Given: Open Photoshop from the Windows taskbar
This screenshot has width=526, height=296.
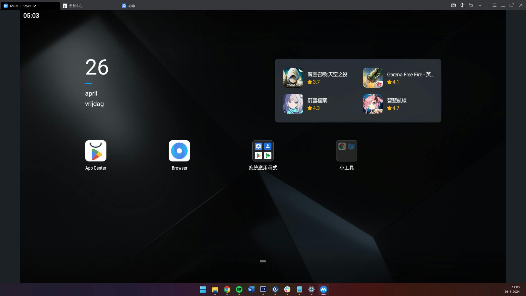Looking at the screenshot, I should click(x=263, y=289).
